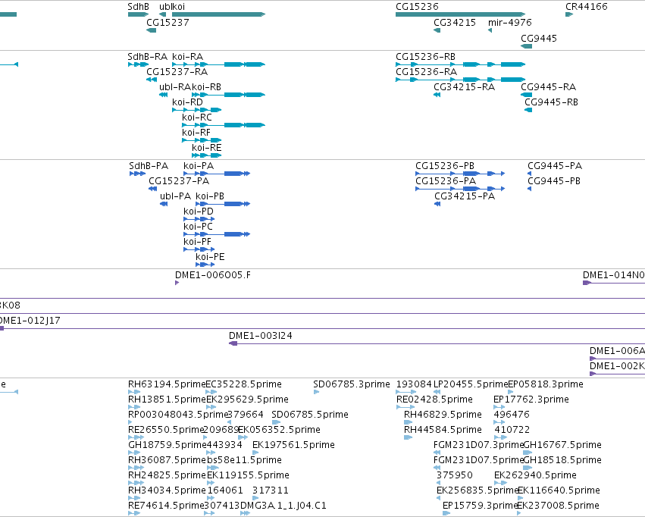
Task: Select the RE02428.5prime EST
Action: [405, 407]
